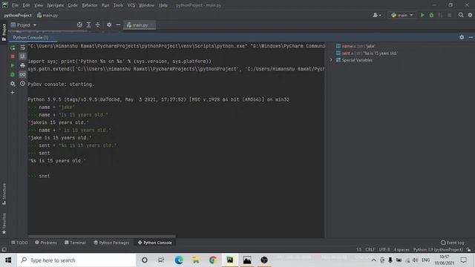Click main.py breadcrumb in navigation bar
Image resolution: width=475 pixels, height=267 pixels.
pyautogui.click(x=47, y=15)
